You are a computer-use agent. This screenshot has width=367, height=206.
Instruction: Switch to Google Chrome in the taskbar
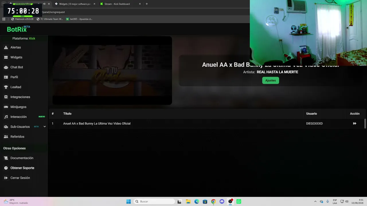click(x=213, y=201)
